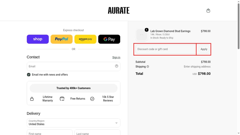Click the Free Returns box icon
The image size is (240, 135).
pos(62,99)
